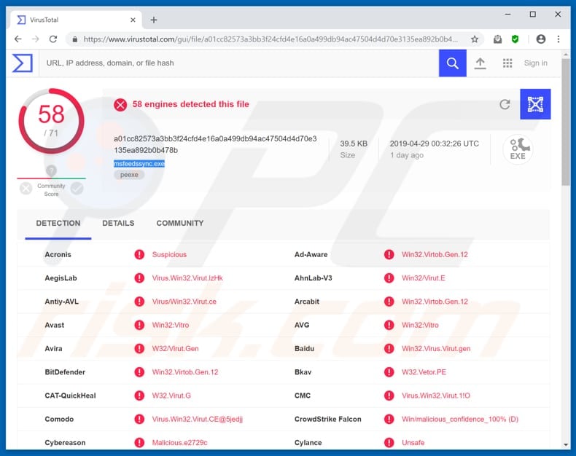
Task: Click the padlock site info icon
Action: (75, 39)
